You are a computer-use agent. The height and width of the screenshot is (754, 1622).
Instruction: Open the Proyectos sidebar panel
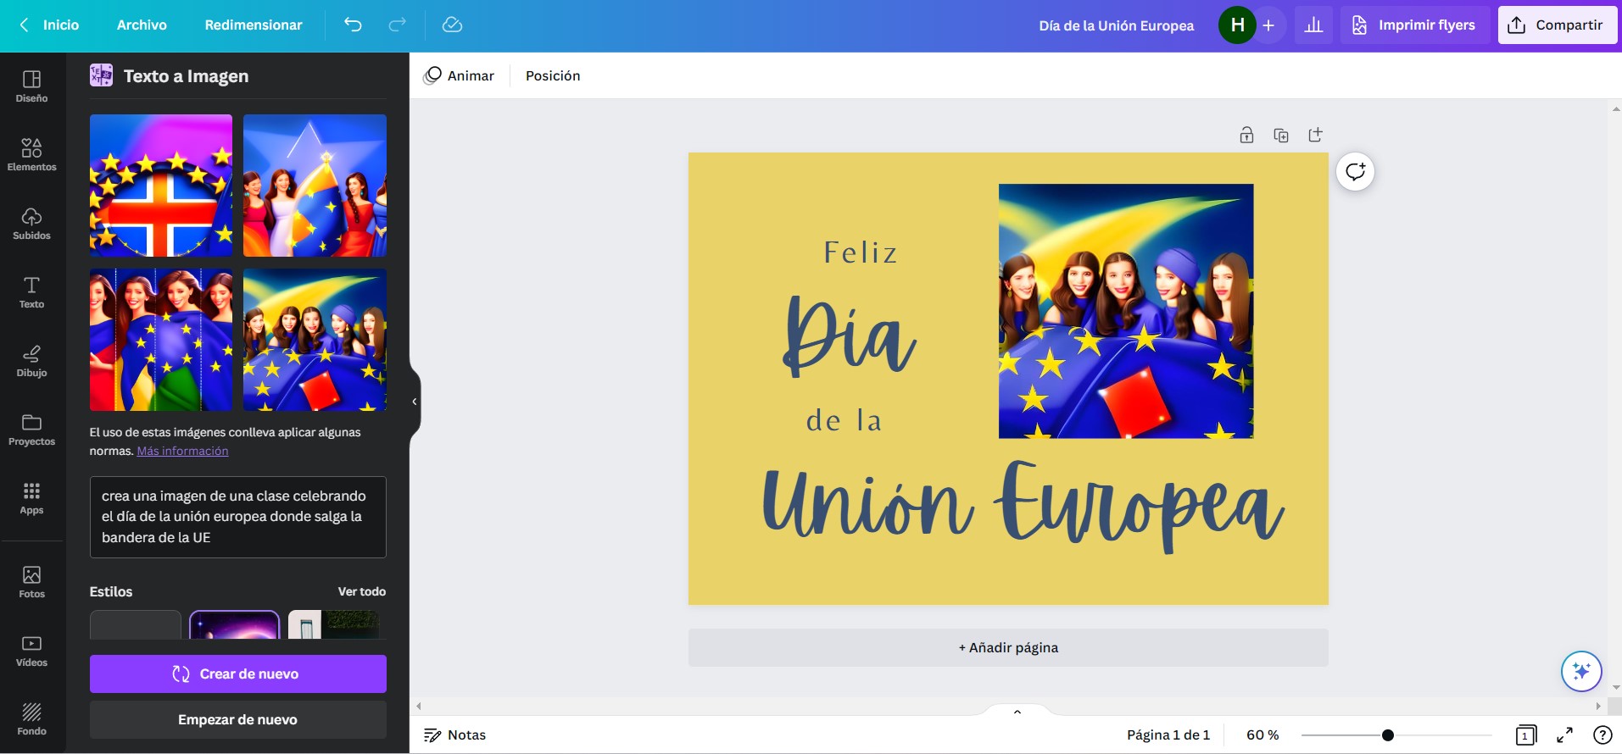point(31,430)
